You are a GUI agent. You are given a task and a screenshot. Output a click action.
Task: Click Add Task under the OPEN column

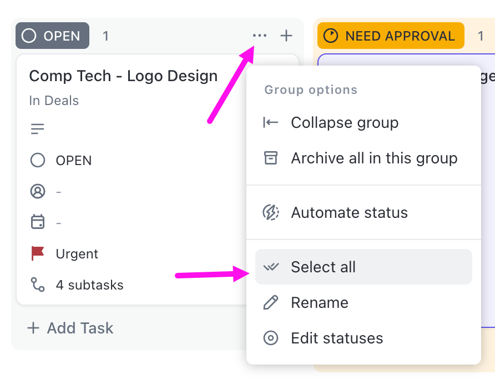pos(70,328)
